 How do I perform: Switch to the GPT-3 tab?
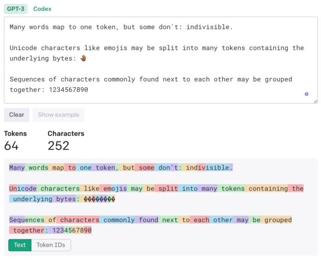(16, 9)
